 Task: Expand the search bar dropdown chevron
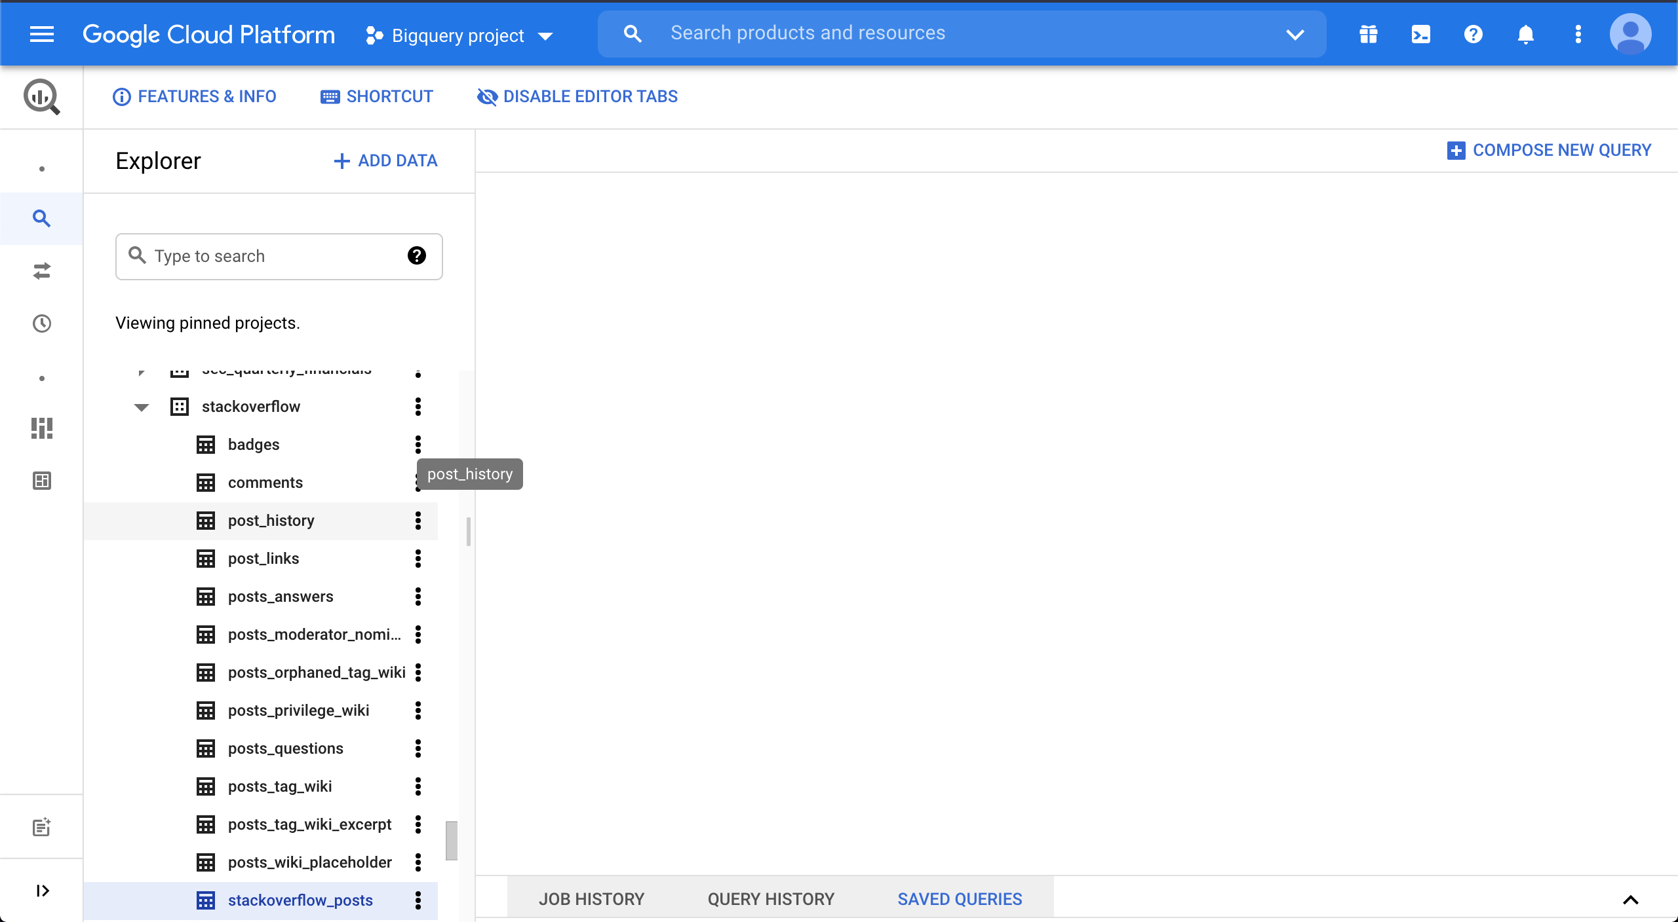click(x=1295, y=34)
